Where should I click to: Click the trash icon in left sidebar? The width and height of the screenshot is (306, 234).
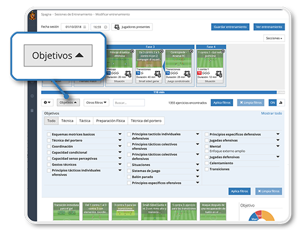coord(32,111)
